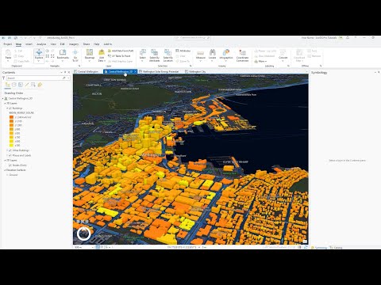
Task: Click the Locate binoculars icon
Action: (x=213, y=55)
